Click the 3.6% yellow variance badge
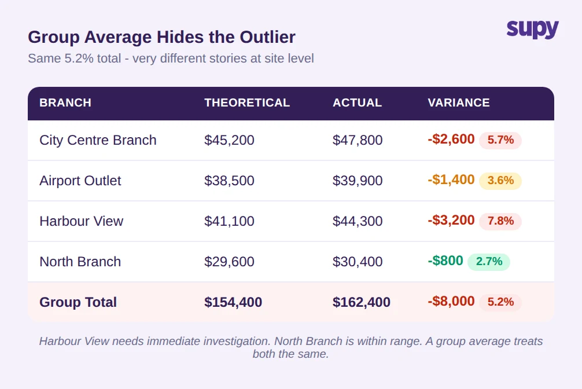582x389 pixels. coord(500,181)
